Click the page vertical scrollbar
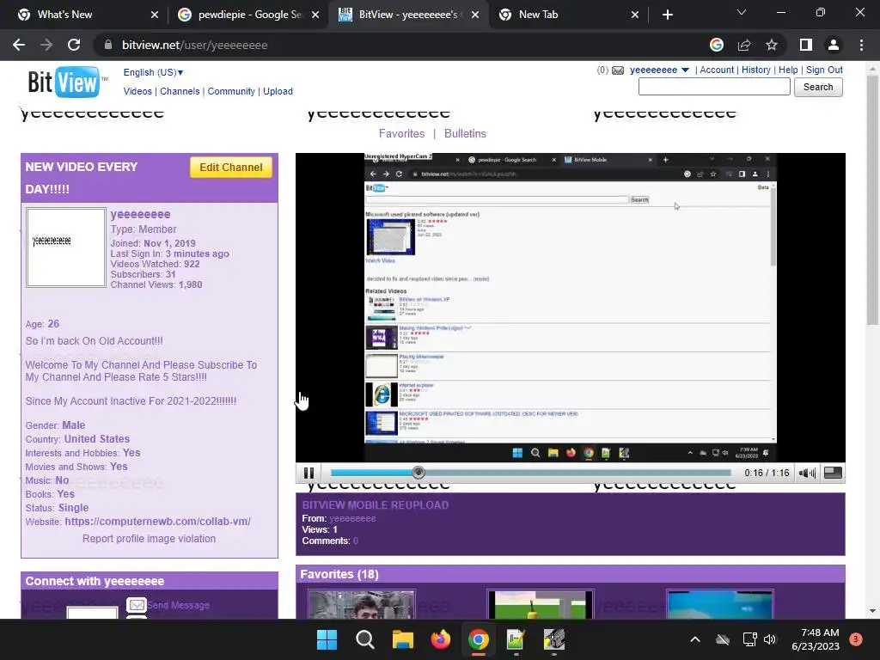 [872, 199]
